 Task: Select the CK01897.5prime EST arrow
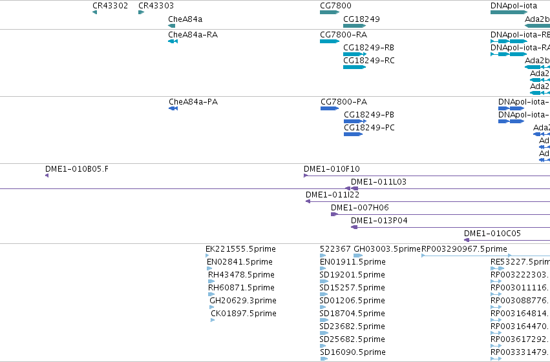[x=213, y=320]
